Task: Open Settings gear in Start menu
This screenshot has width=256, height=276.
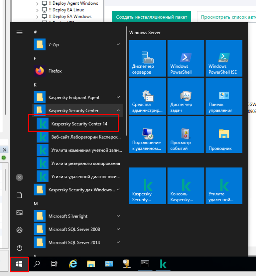Action: [x=20, y=230]
